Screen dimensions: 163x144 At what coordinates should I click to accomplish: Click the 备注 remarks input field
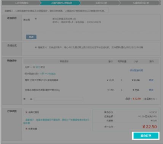59,99
